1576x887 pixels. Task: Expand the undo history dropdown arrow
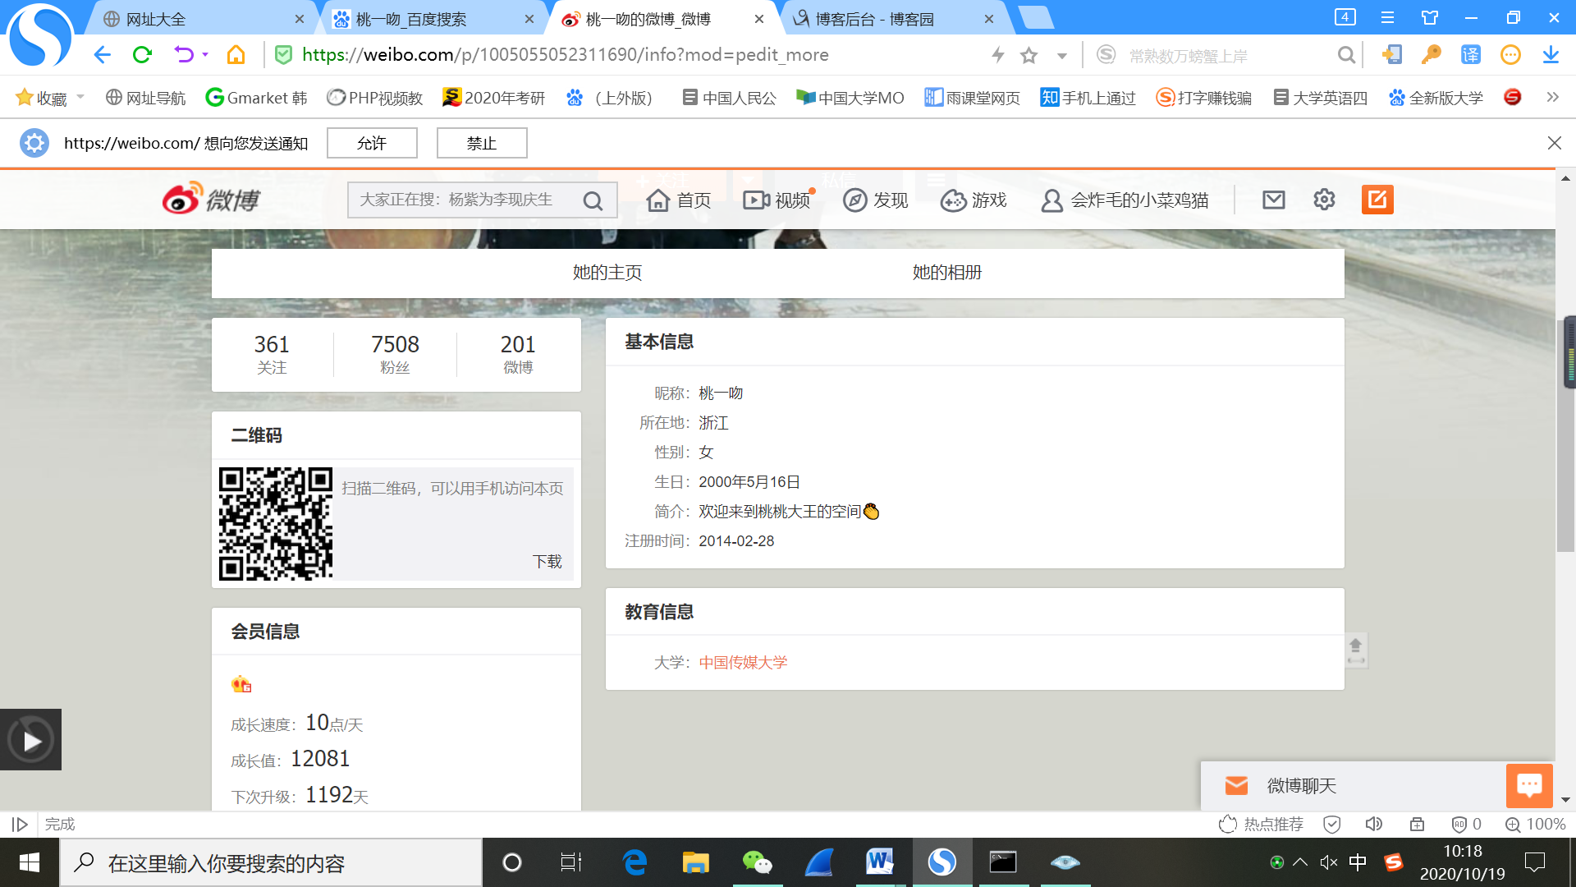point(205,55)
